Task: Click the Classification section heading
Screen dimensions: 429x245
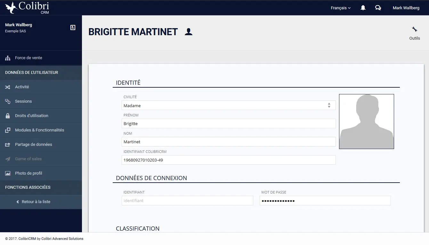Action: pyautogui.click(x=138, y=229)
